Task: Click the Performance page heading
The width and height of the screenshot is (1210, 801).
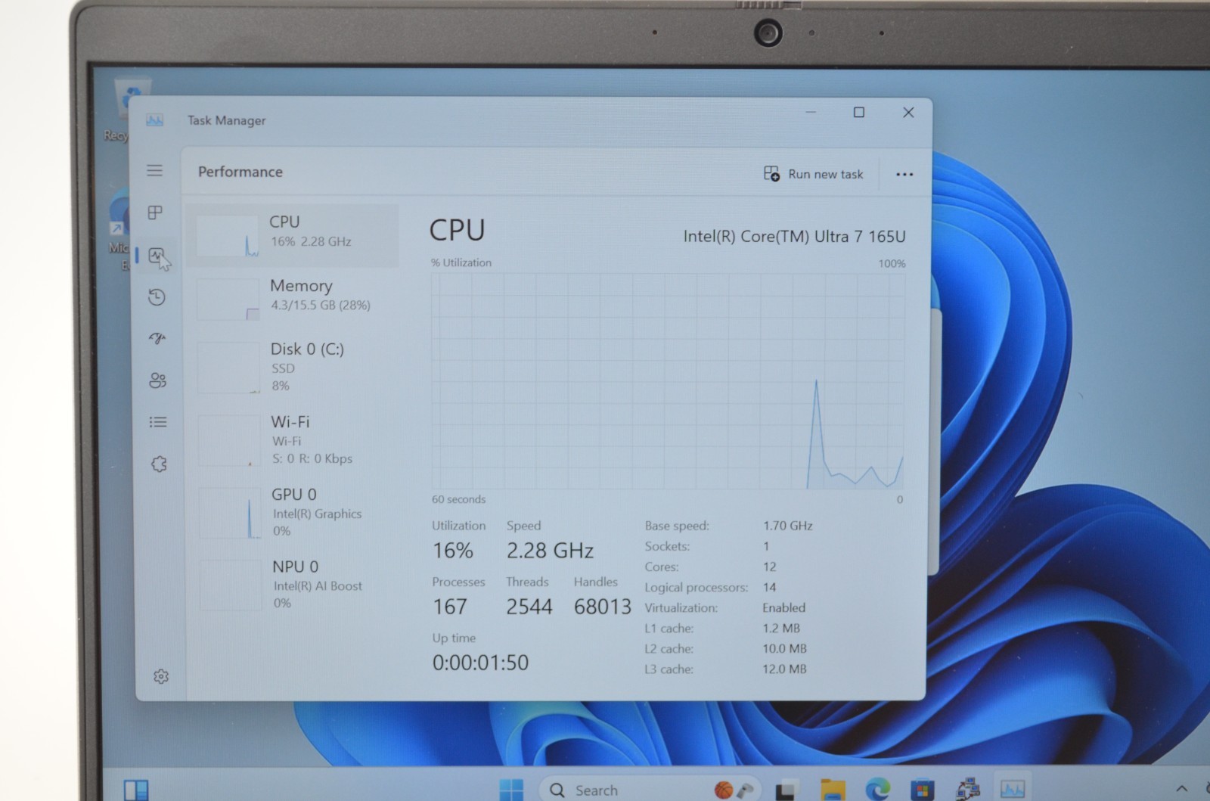Action: (240, 172)
